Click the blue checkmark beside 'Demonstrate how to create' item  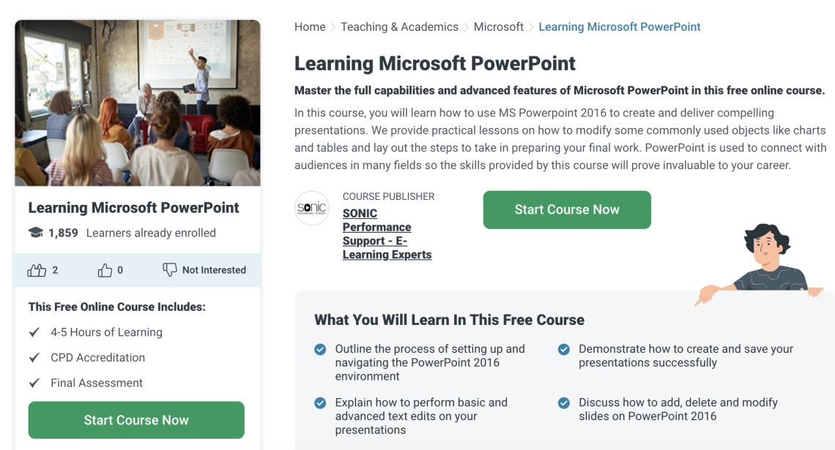click(x=564, y=350)
